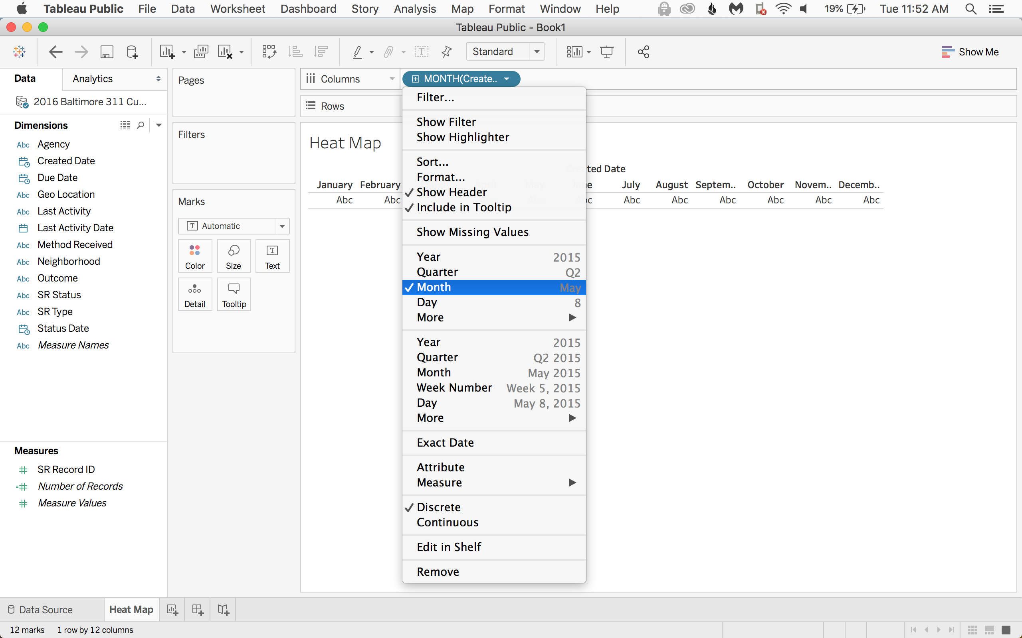Screen dimensions: 1022x638
Task: Click the undo back arrow
Action: pyautogui.click(x=56, y=52)
